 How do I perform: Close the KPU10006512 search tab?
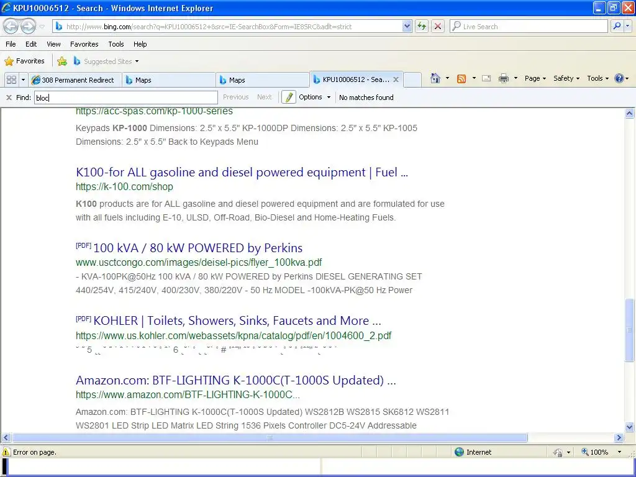coord(396,79)
